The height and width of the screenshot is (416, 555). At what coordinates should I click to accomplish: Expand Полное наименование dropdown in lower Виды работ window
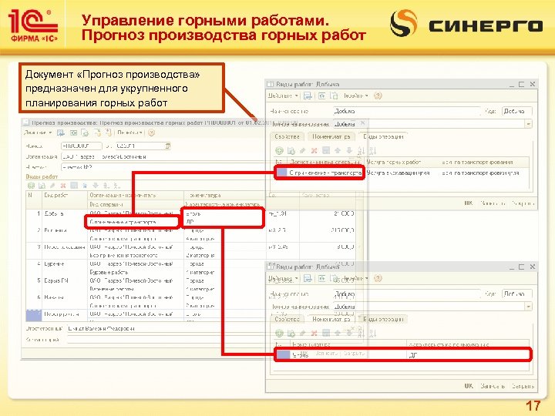click(528, 307)
